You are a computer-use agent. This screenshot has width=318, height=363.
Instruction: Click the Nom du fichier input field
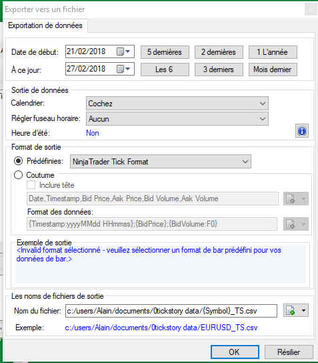click(171, 311)
